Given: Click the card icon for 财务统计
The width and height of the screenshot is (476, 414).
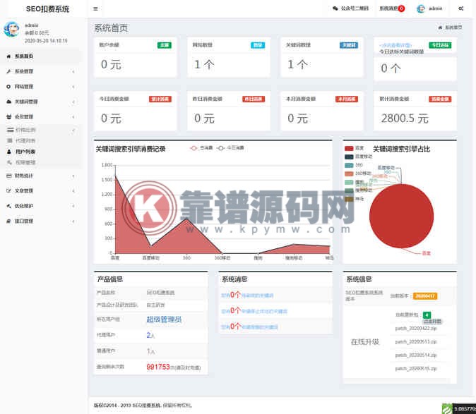Looking at the screenshot, I should coord(8,176).
